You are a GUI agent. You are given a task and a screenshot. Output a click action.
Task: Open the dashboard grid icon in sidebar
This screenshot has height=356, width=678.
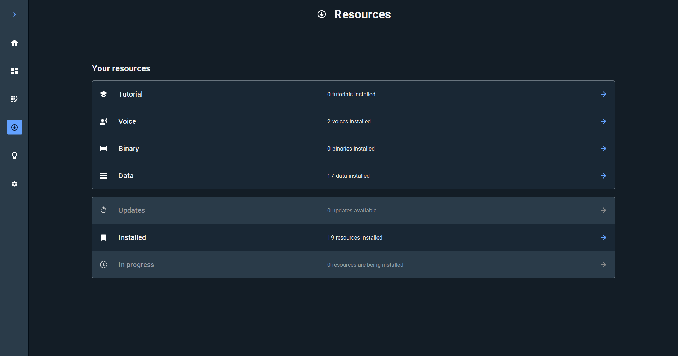(x=14, y=71)
